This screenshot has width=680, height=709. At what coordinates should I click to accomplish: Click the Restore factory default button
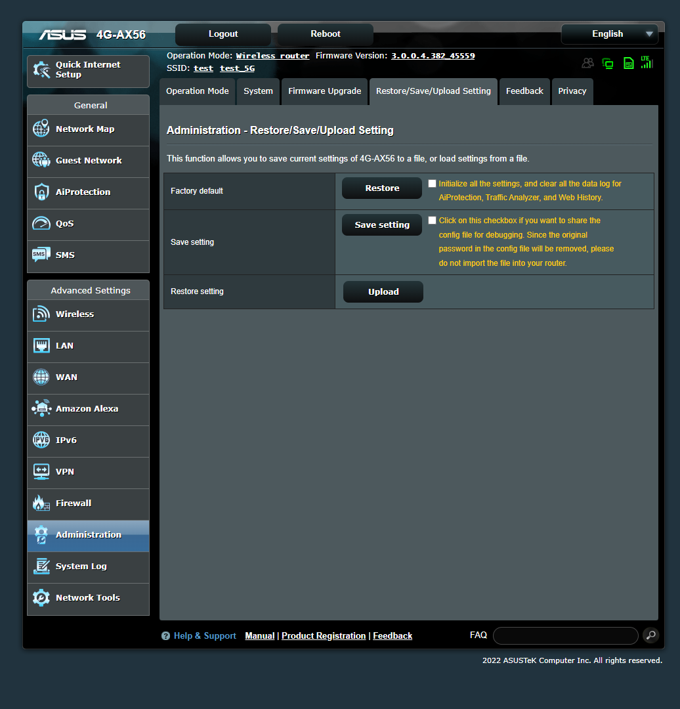[382, 188]
